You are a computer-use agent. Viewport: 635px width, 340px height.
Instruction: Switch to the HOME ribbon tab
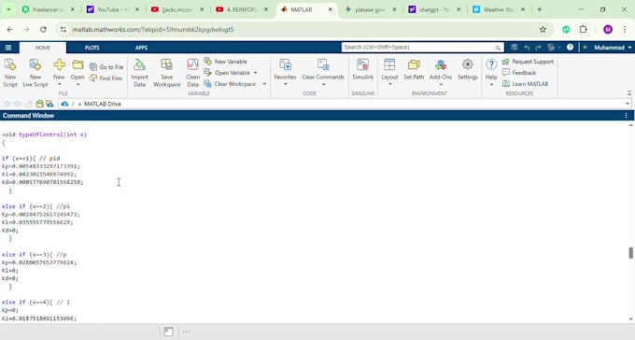tap(43, 48)
